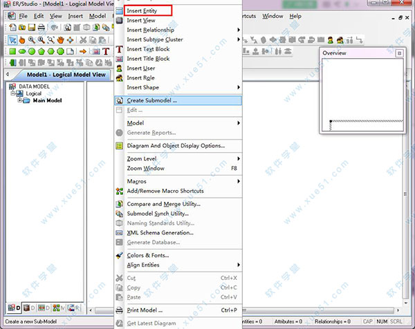Viewport: 415px width, 329px height.
Task: Open the File menu
Action: coord(23,16)
